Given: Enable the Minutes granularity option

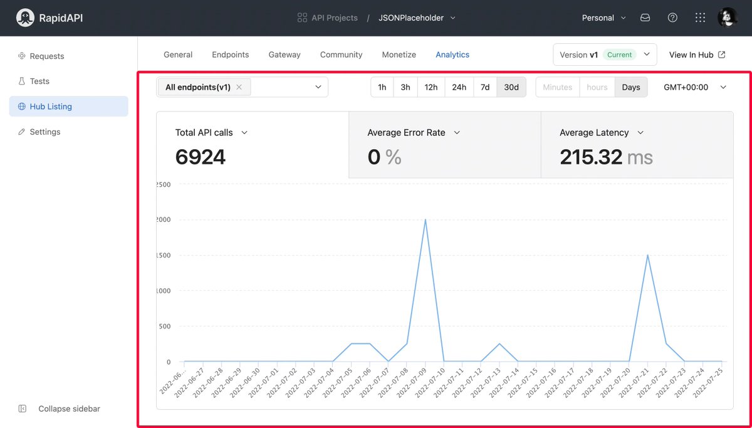Looking at the screenshot, I should [557, 87].
